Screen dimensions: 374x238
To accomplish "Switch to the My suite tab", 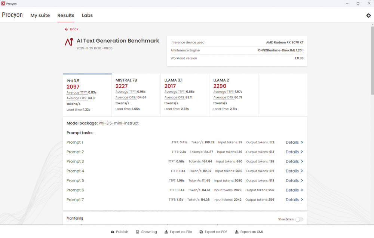I will (40, 15).
